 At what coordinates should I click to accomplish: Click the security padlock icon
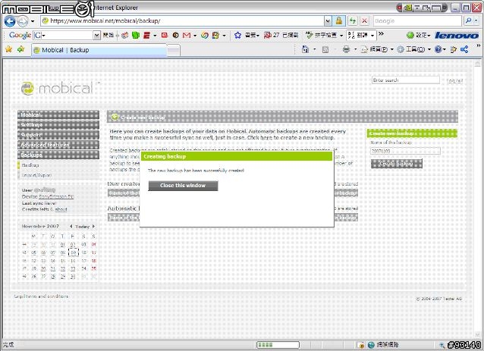coord(339,21)
